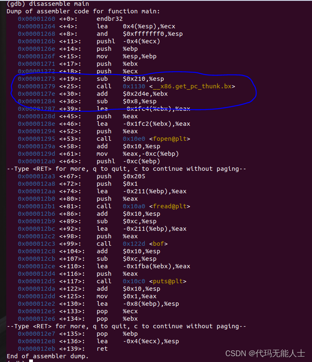Image resolution: width=312 pixels, height=362 pixels.
Task: Select operand "$0xfffffff0,%esp"
Action: [152, 34]
